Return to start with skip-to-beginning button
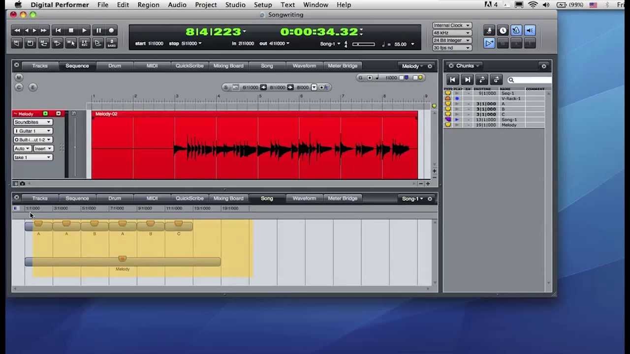Viewport: 630px width, 354px height. (58, 30)
